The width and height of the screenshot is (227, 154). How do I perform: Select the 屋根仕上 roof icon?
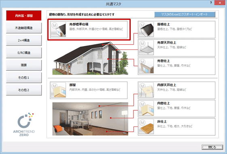pos(146,30)
